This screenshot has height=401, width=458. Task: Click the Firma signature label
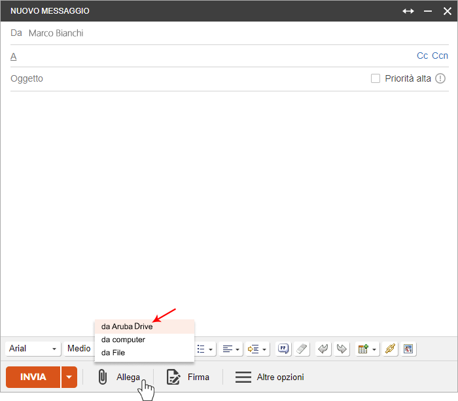click(x=198, y=377)
